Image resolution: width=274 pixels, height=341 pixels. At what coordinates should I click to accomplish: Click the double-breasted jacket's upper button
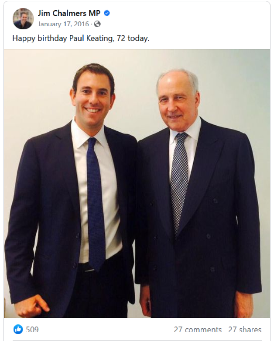[215, 200]
